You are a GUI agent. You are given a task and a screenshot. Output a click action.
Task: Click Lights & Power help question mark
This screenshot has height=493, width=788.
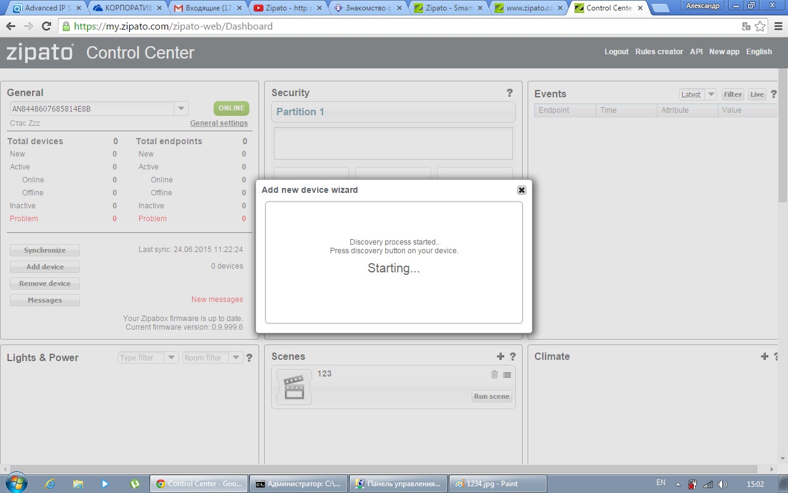tap(249, 357)
